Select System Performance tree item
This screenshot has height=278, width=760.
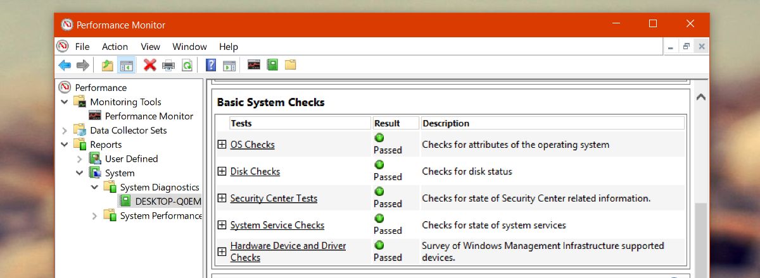[x=161, y=215]
